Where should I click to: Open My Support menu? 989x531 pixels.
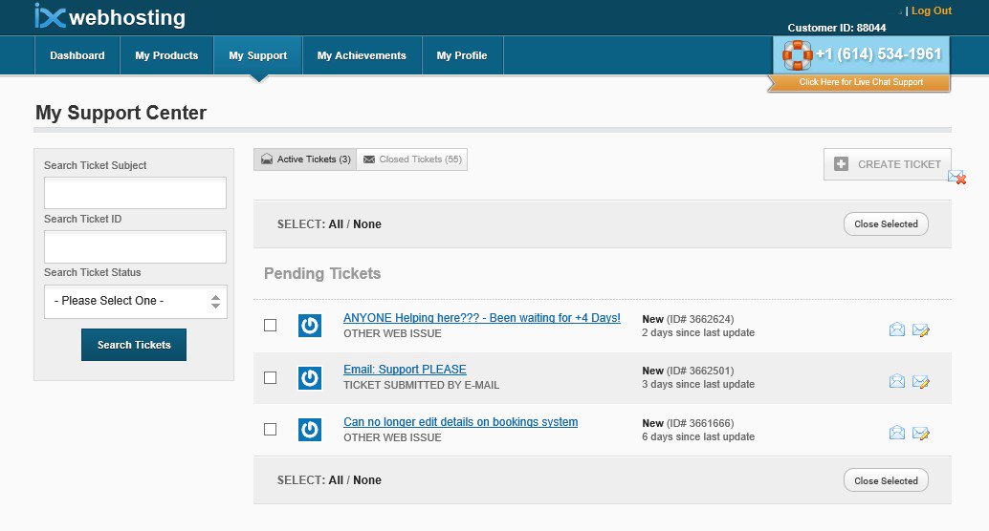258,55
